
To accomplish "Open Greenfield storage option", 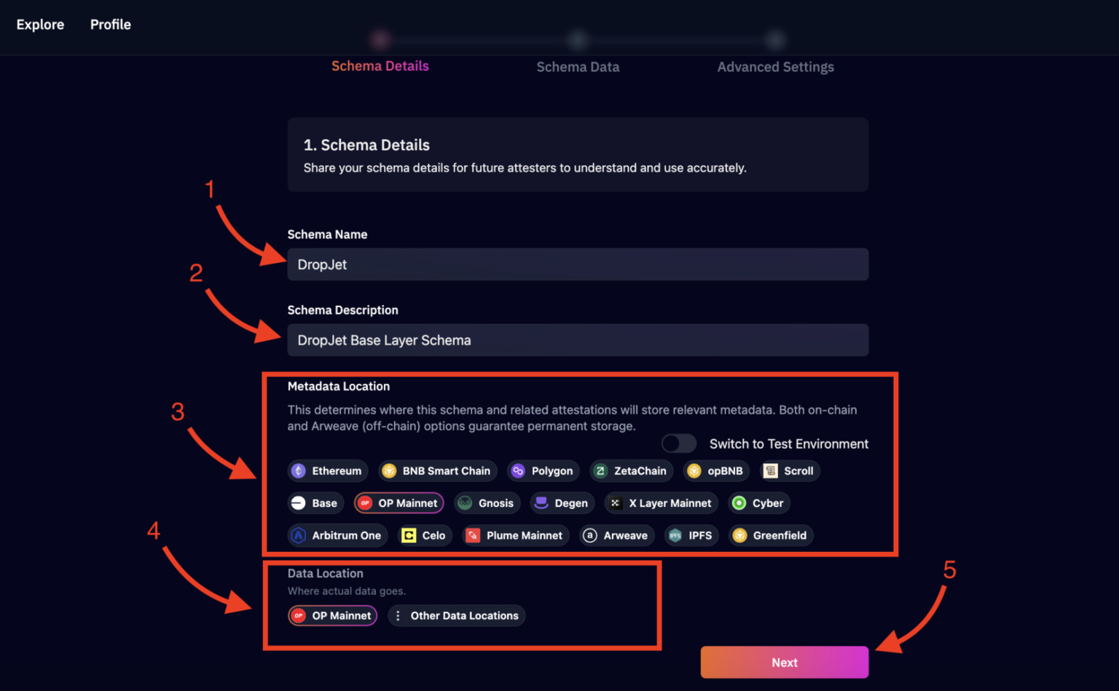I will coord(770,535).
